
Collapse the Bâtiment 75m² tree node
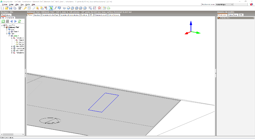(x=4, y=27)
